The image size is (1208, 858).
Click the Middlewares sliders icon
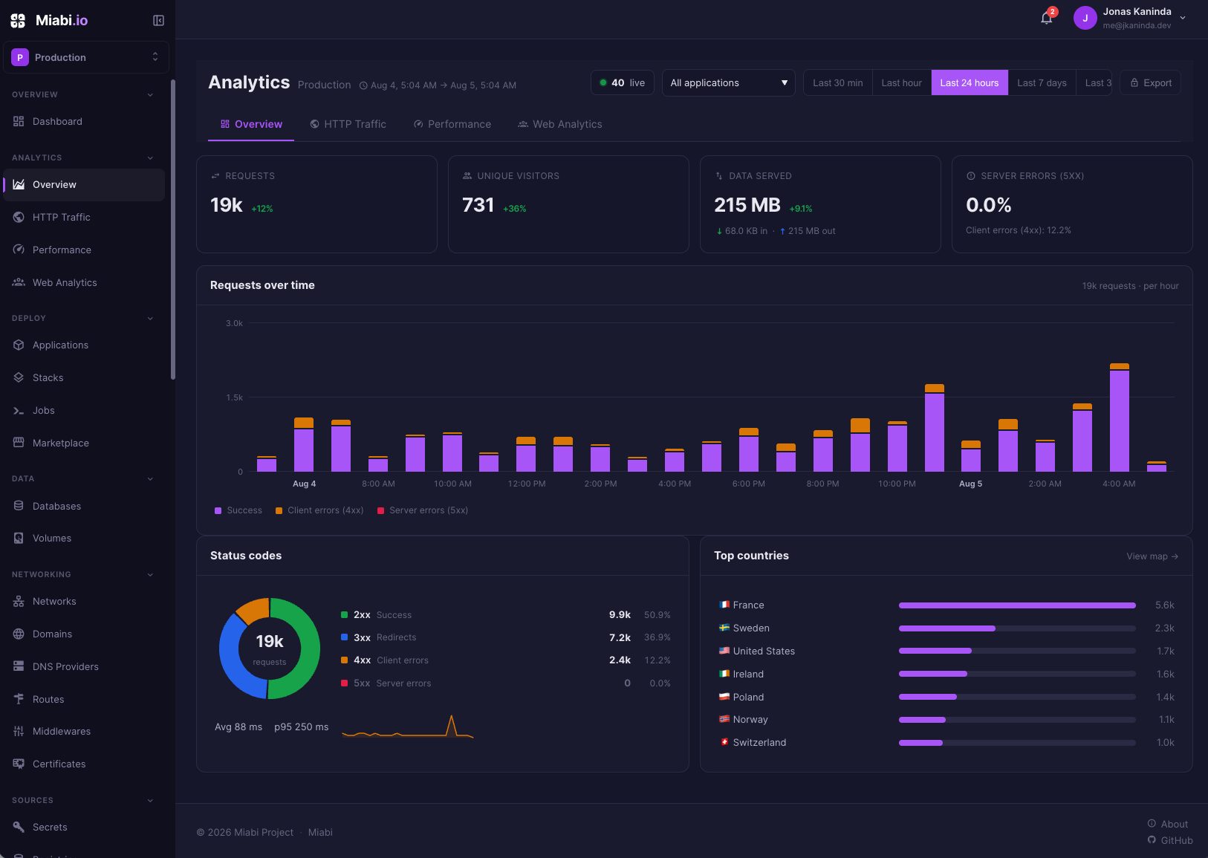tap(19, 732)
